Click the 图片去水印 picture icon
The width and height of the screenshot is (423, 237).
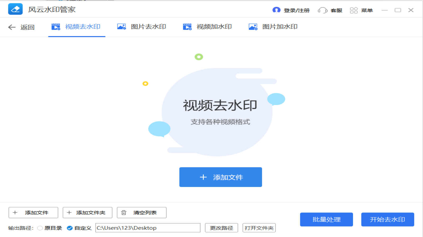pos(121,26)
